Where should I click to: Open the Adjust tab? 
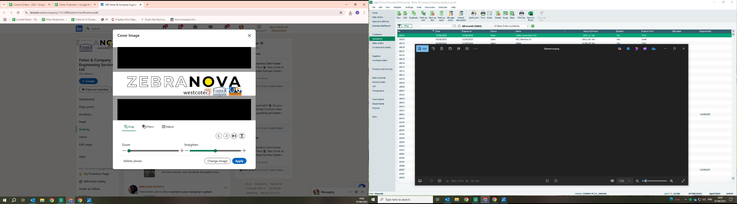pos(168,127)
